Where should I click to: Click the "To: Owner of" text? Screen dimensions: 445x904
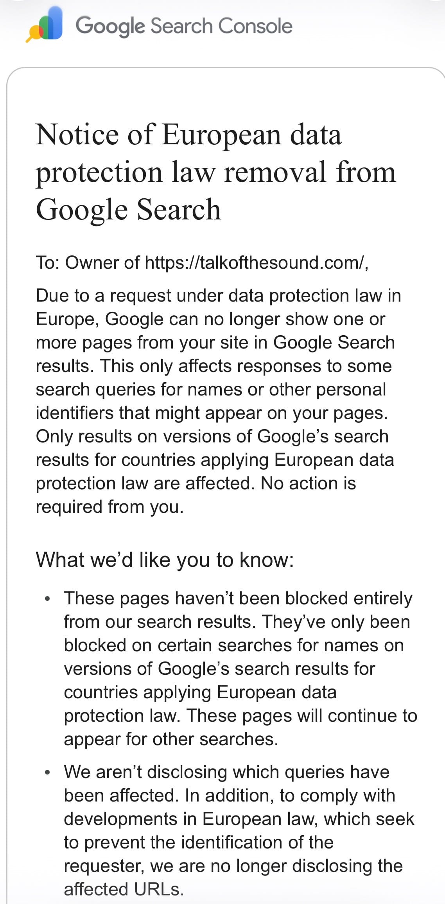click(x=88, y=262)
